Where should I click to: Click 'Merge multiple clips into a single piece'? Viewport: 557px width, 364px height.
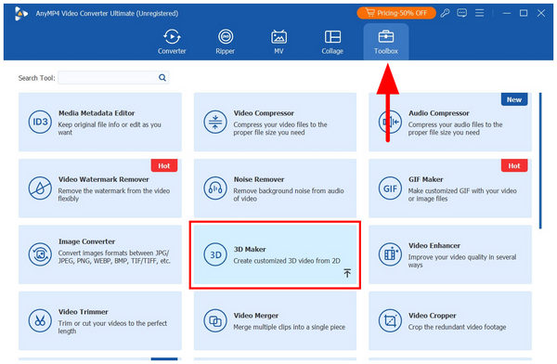pos(289,327)
